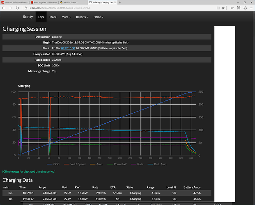This screenshot has height=205, width=255.
Task: Expand the Reports dropdown menu
Action: 82,17
